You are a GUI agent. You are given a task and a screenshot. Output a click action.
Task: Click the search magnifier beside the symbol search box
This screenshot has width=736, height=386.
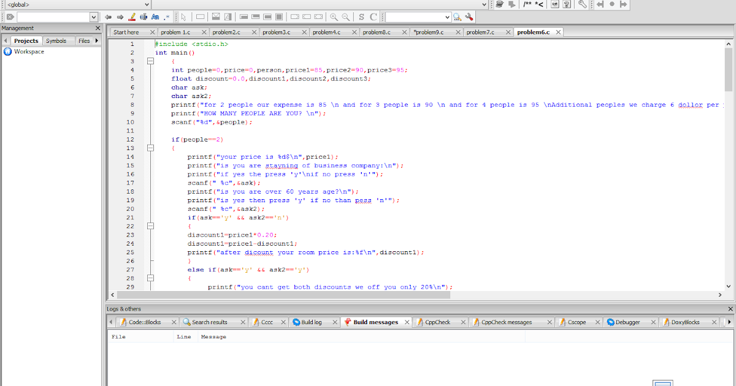pos(456,17)
